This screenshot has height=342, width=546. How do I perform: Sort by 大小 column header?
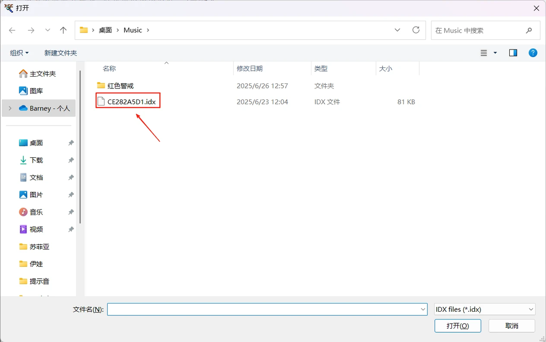[386, 69]
